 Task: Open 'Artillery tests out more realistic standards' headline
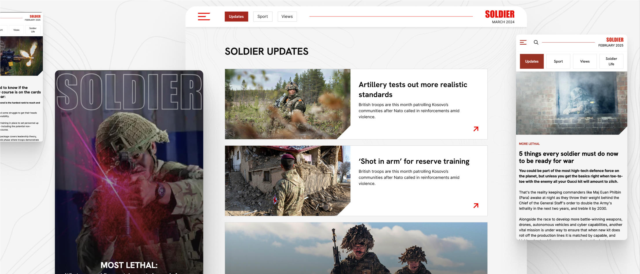[413, 89]
